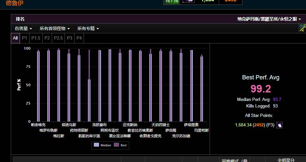The height and width of the screenshot is (162, 306).
Task: Switch to the P4 tab
Action: (79, 38)
